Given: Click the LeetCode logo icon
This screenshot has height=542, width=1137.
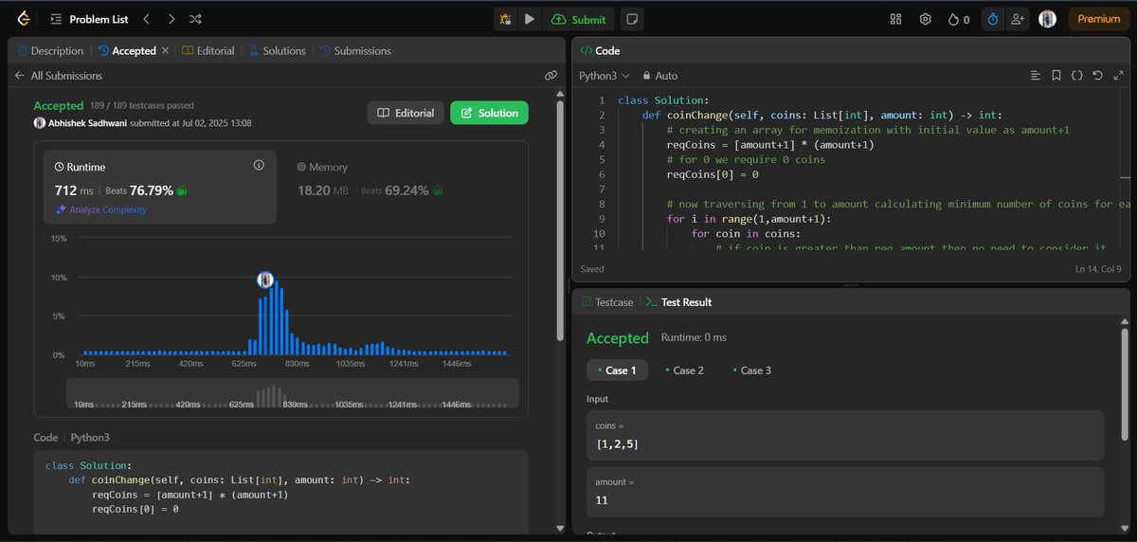Looking at the screenshot, I should click(22, 18).
